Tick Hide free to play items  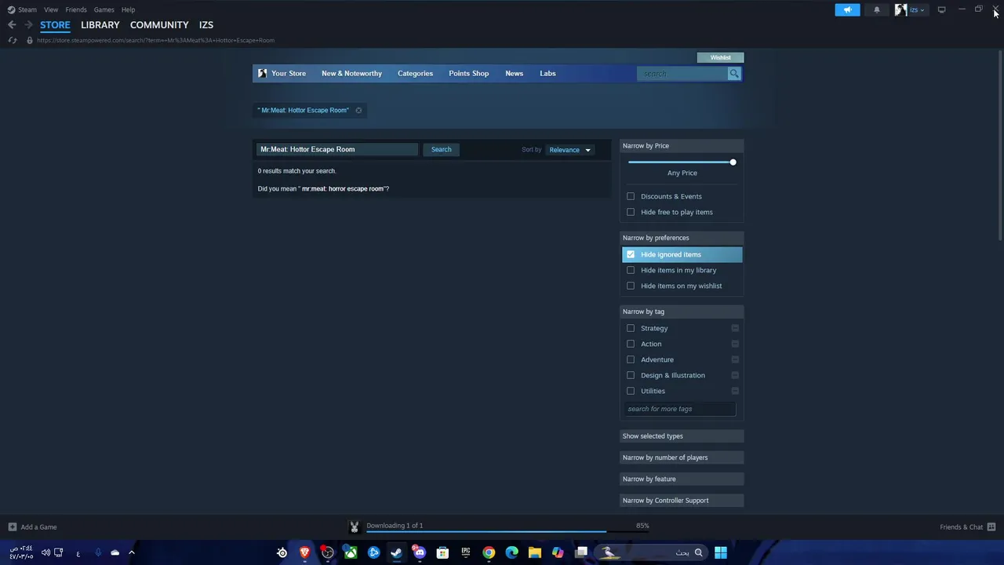pos(631,212)
